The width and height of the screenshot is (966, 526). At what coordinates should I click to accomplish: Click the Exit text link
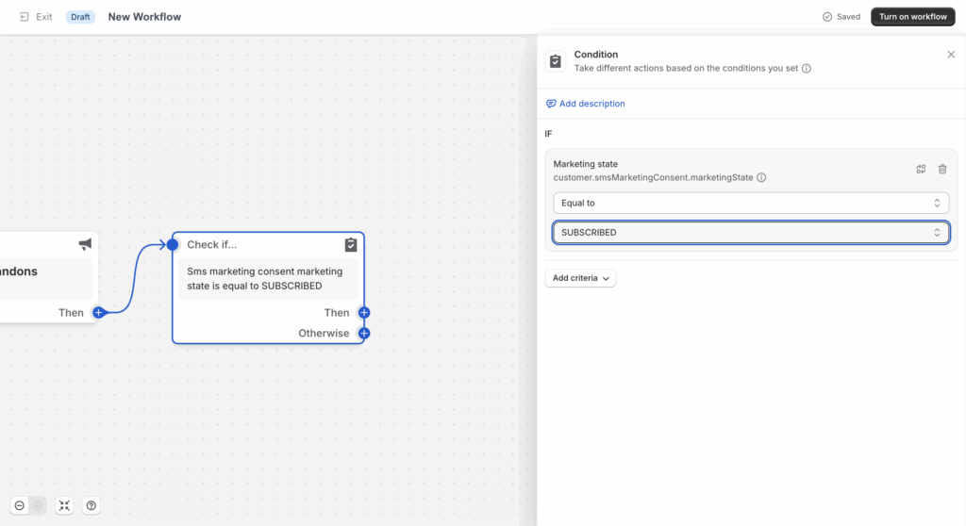[43, 17]
